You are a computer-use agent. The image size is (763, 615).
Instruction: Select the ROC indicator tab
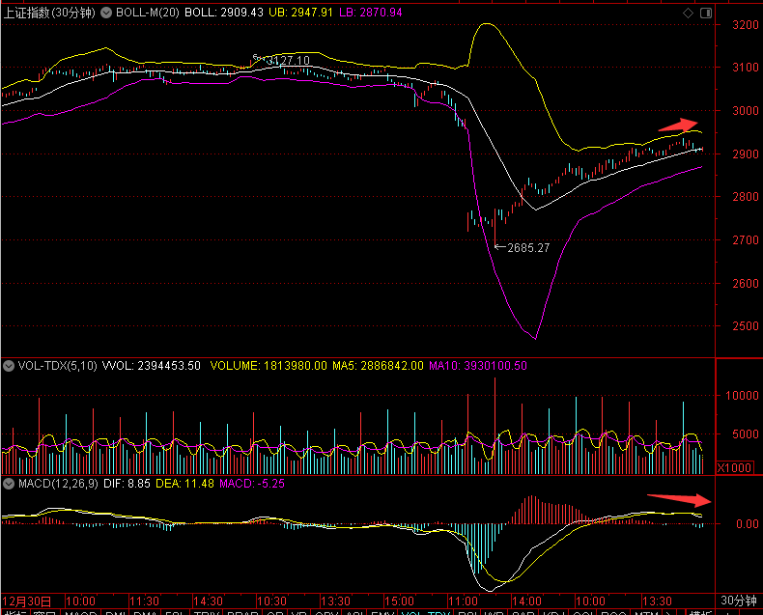[613, 612]
